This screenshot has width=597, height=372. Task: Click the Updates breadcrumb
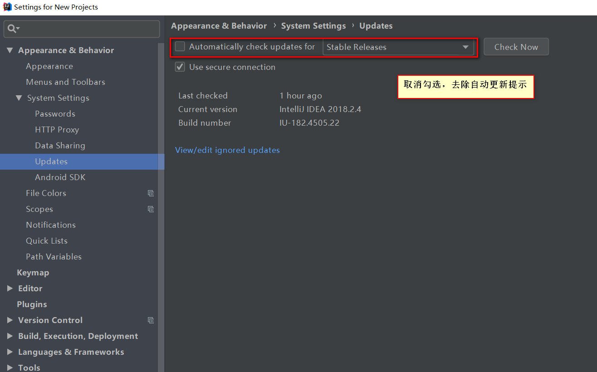point(376,26)
